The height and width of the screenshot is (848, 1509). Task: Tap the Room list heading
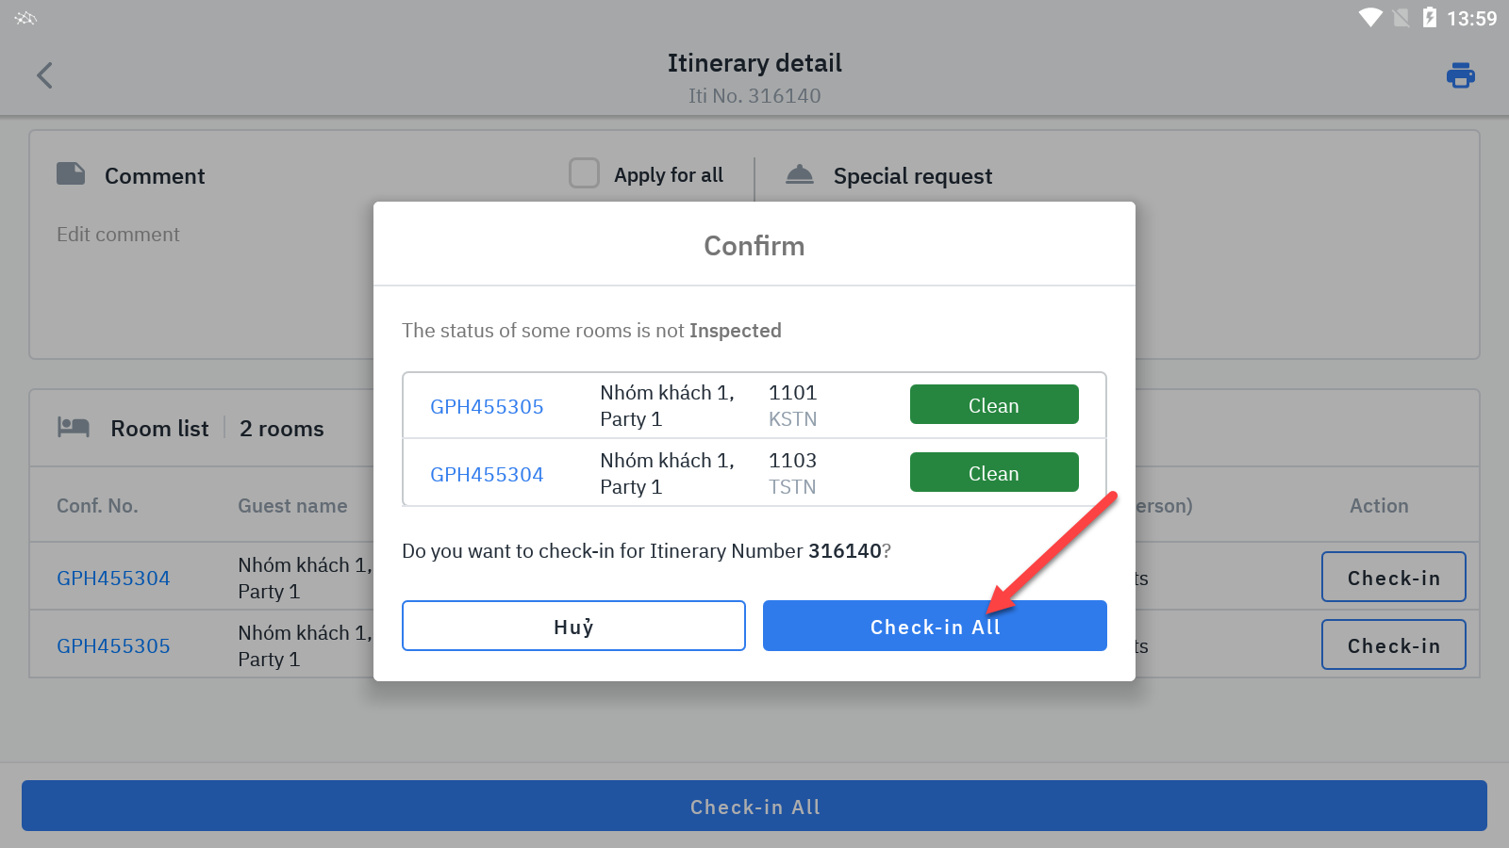[x=159, y=429]
